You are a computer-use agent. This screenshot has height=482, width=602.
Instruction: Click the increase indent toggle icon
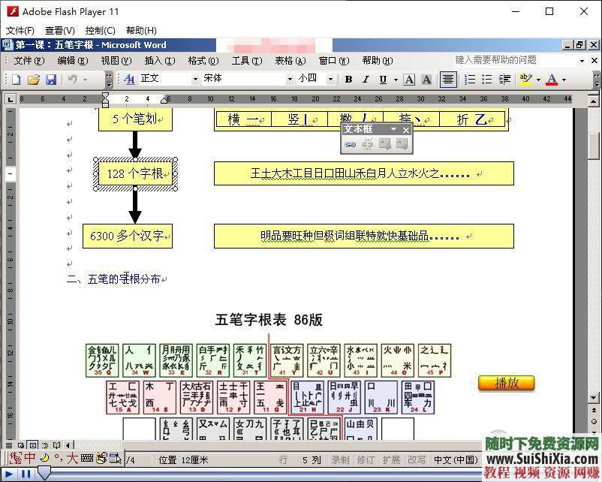coord(506,80)
